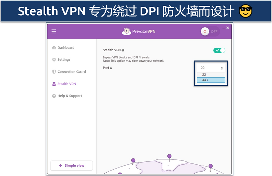Disable the Stealth VPN toggle
The image size is (272, 176).
point(219,50)
